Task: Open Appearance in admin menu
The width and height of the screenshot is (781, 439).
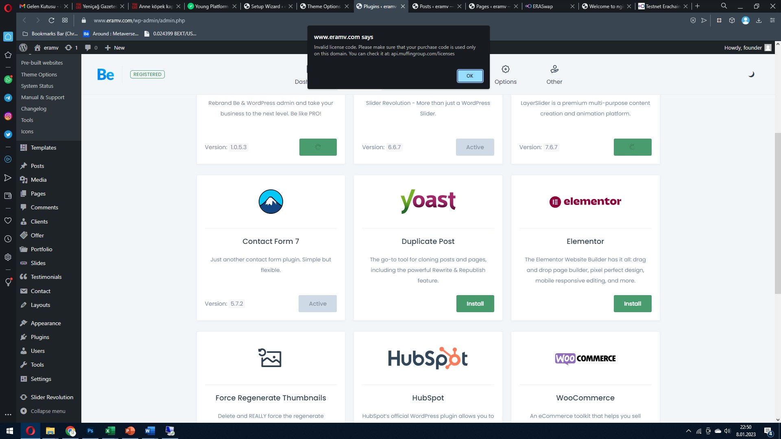Action: (46, 323)
